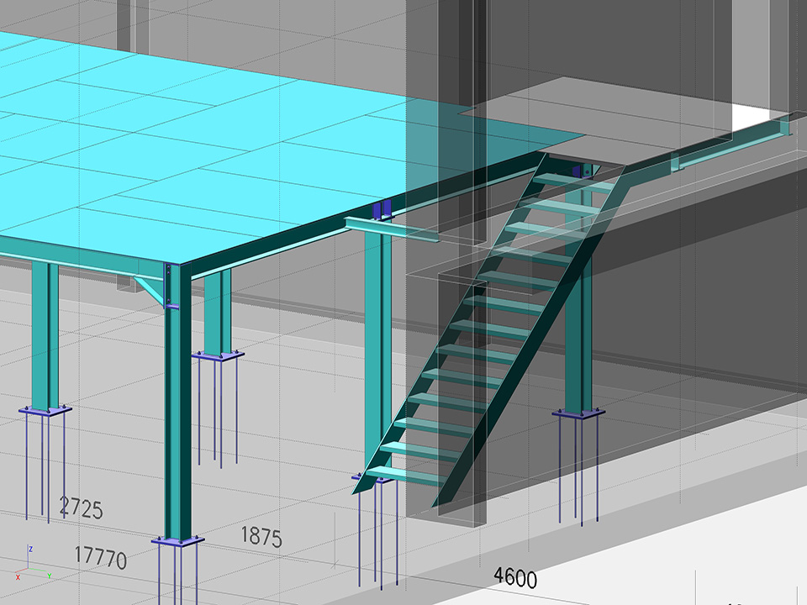Select the base plate of front corner column
Screen dimensions: 807x605
[x=178, y=542]
